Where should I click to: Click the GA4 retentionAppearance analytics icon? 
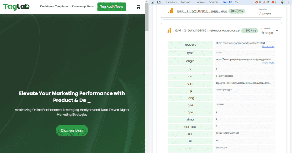click(x=169, y=30)
